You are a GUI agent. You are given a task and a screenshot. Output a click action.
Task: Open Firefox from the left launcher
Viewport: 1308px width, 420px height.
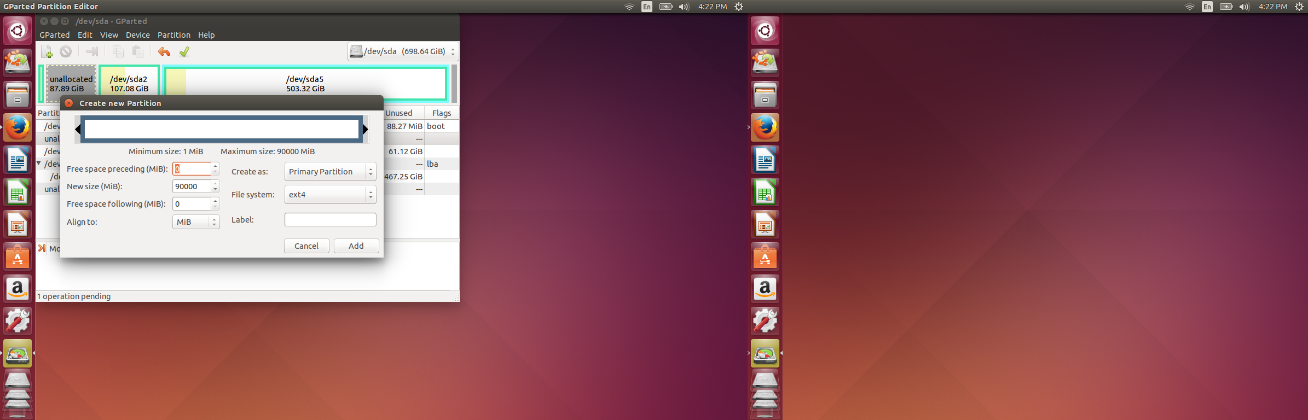point(18,127)
